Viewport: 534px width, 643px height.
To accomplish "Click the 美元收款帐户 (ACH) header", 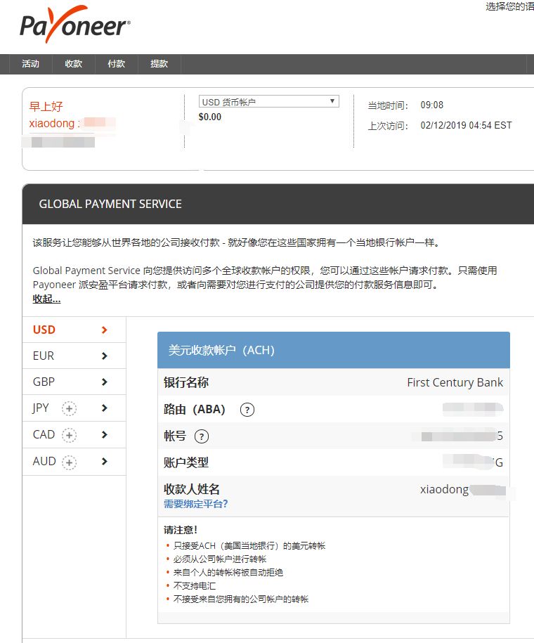I will coord(334,350).
